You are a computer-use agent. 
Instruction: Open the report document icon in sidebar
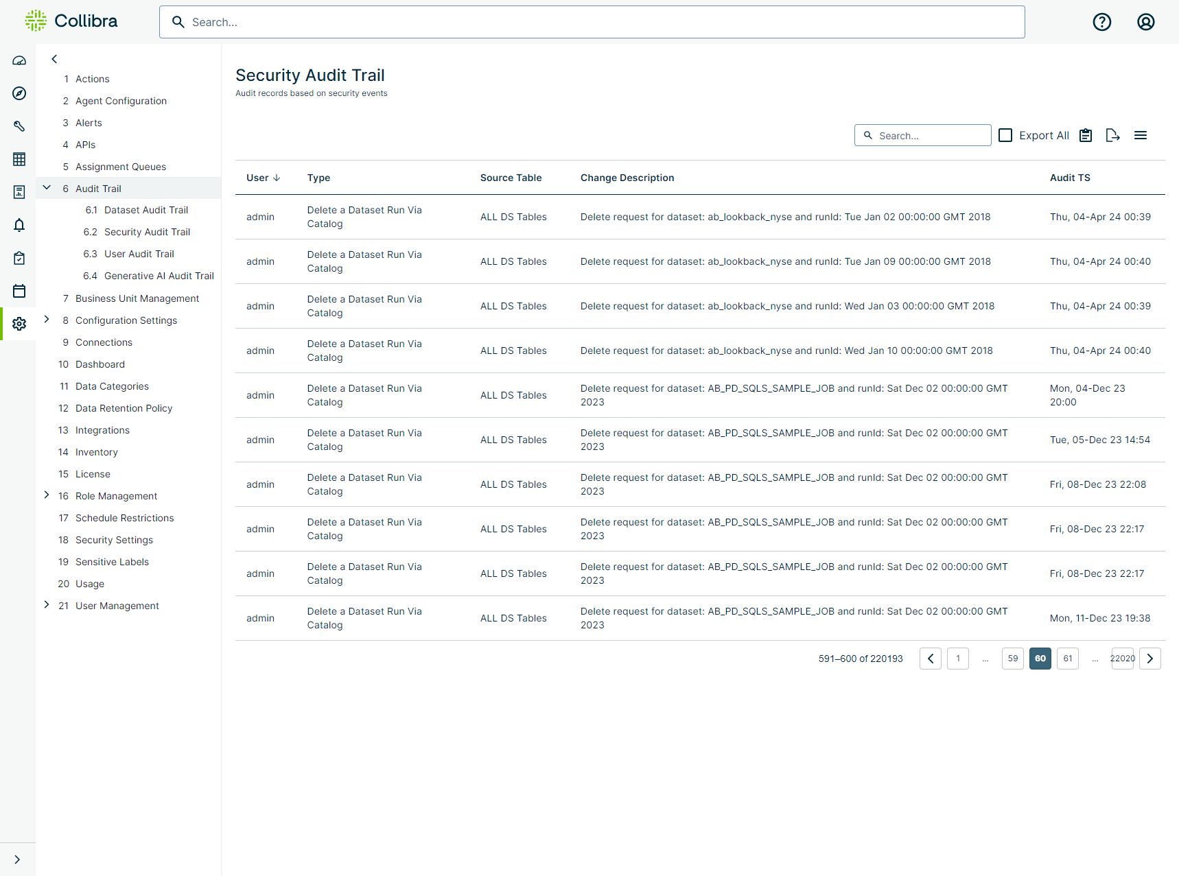click(x=19, y=192)
